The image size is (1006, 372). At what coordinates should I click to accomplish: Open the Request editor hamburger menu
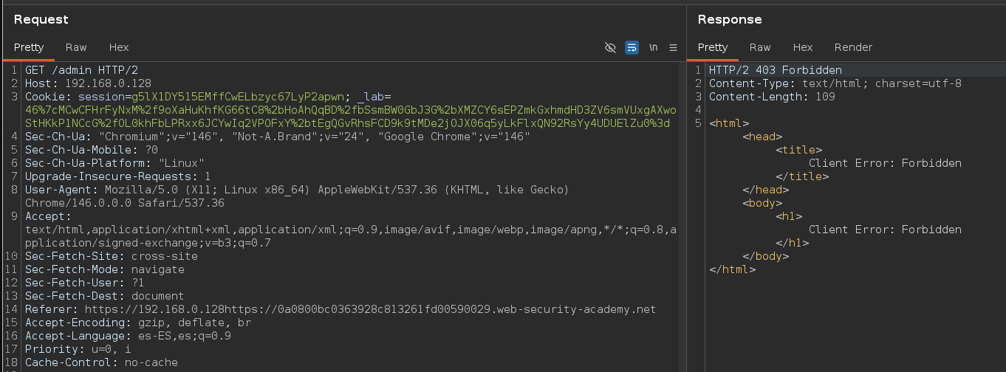click(673, 47)
